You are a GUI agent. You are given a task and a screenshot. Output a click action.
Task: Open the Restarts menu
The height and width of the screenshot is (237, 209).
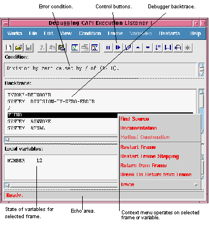click(169, 33)
